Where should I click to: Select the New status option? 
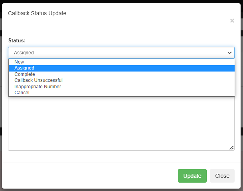tap(122, 62)
